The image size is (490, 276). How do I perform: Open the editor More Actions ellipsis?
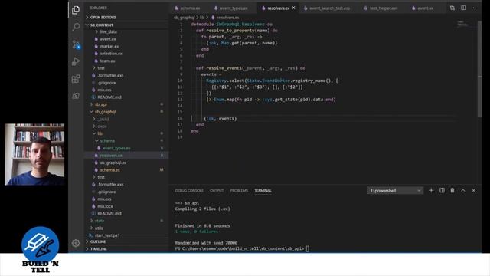coord(474,8)
